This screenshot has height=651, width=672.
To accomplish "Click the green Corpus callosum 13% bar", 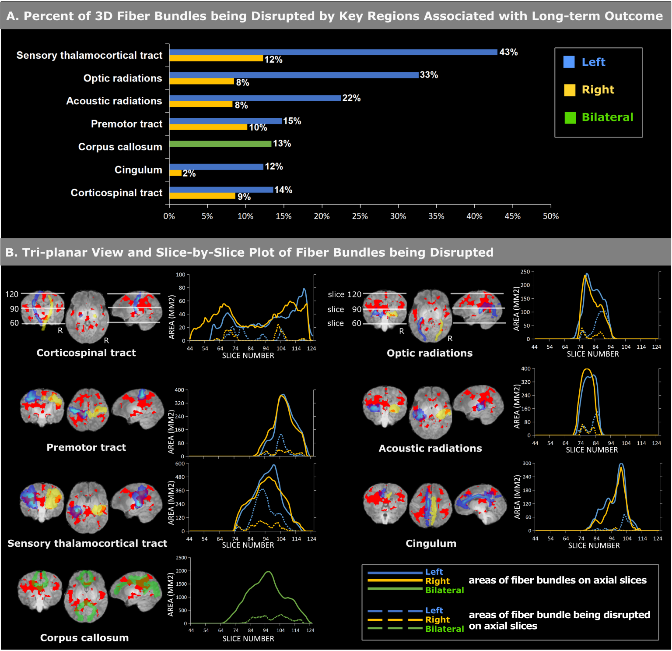I will coord(220,144).
